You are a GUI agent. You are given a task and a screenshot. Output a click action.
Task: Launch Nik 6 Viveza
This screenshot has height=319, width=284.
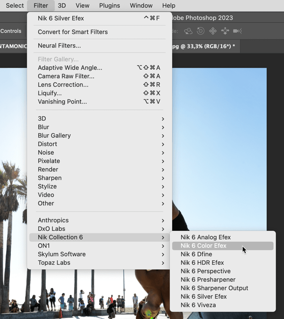(x=223, y=305)
